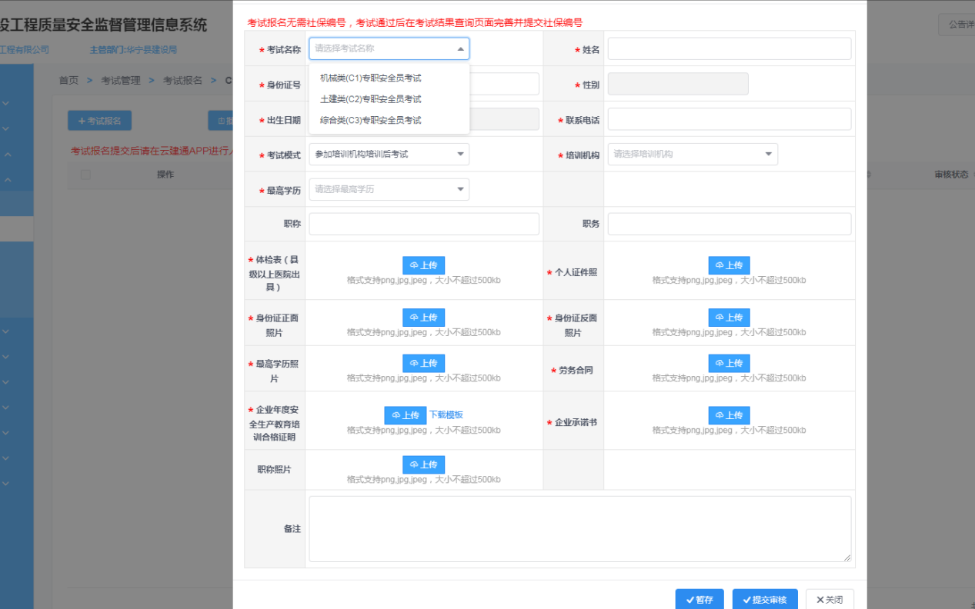The width and height of the screenshot is (975, 609).
Task: Open the 考试模式 dropdown
Action: tap(389, 155)
